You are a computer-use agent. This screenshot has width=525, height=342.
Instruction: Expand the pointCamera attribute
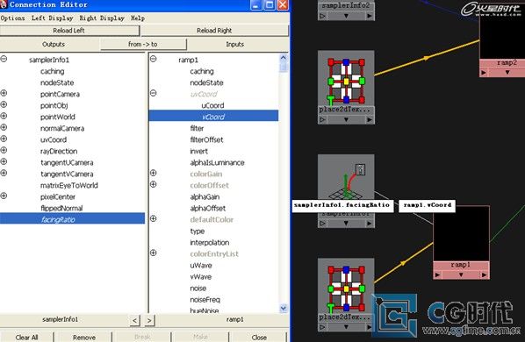pyautogui.click(x=4, y=93)
